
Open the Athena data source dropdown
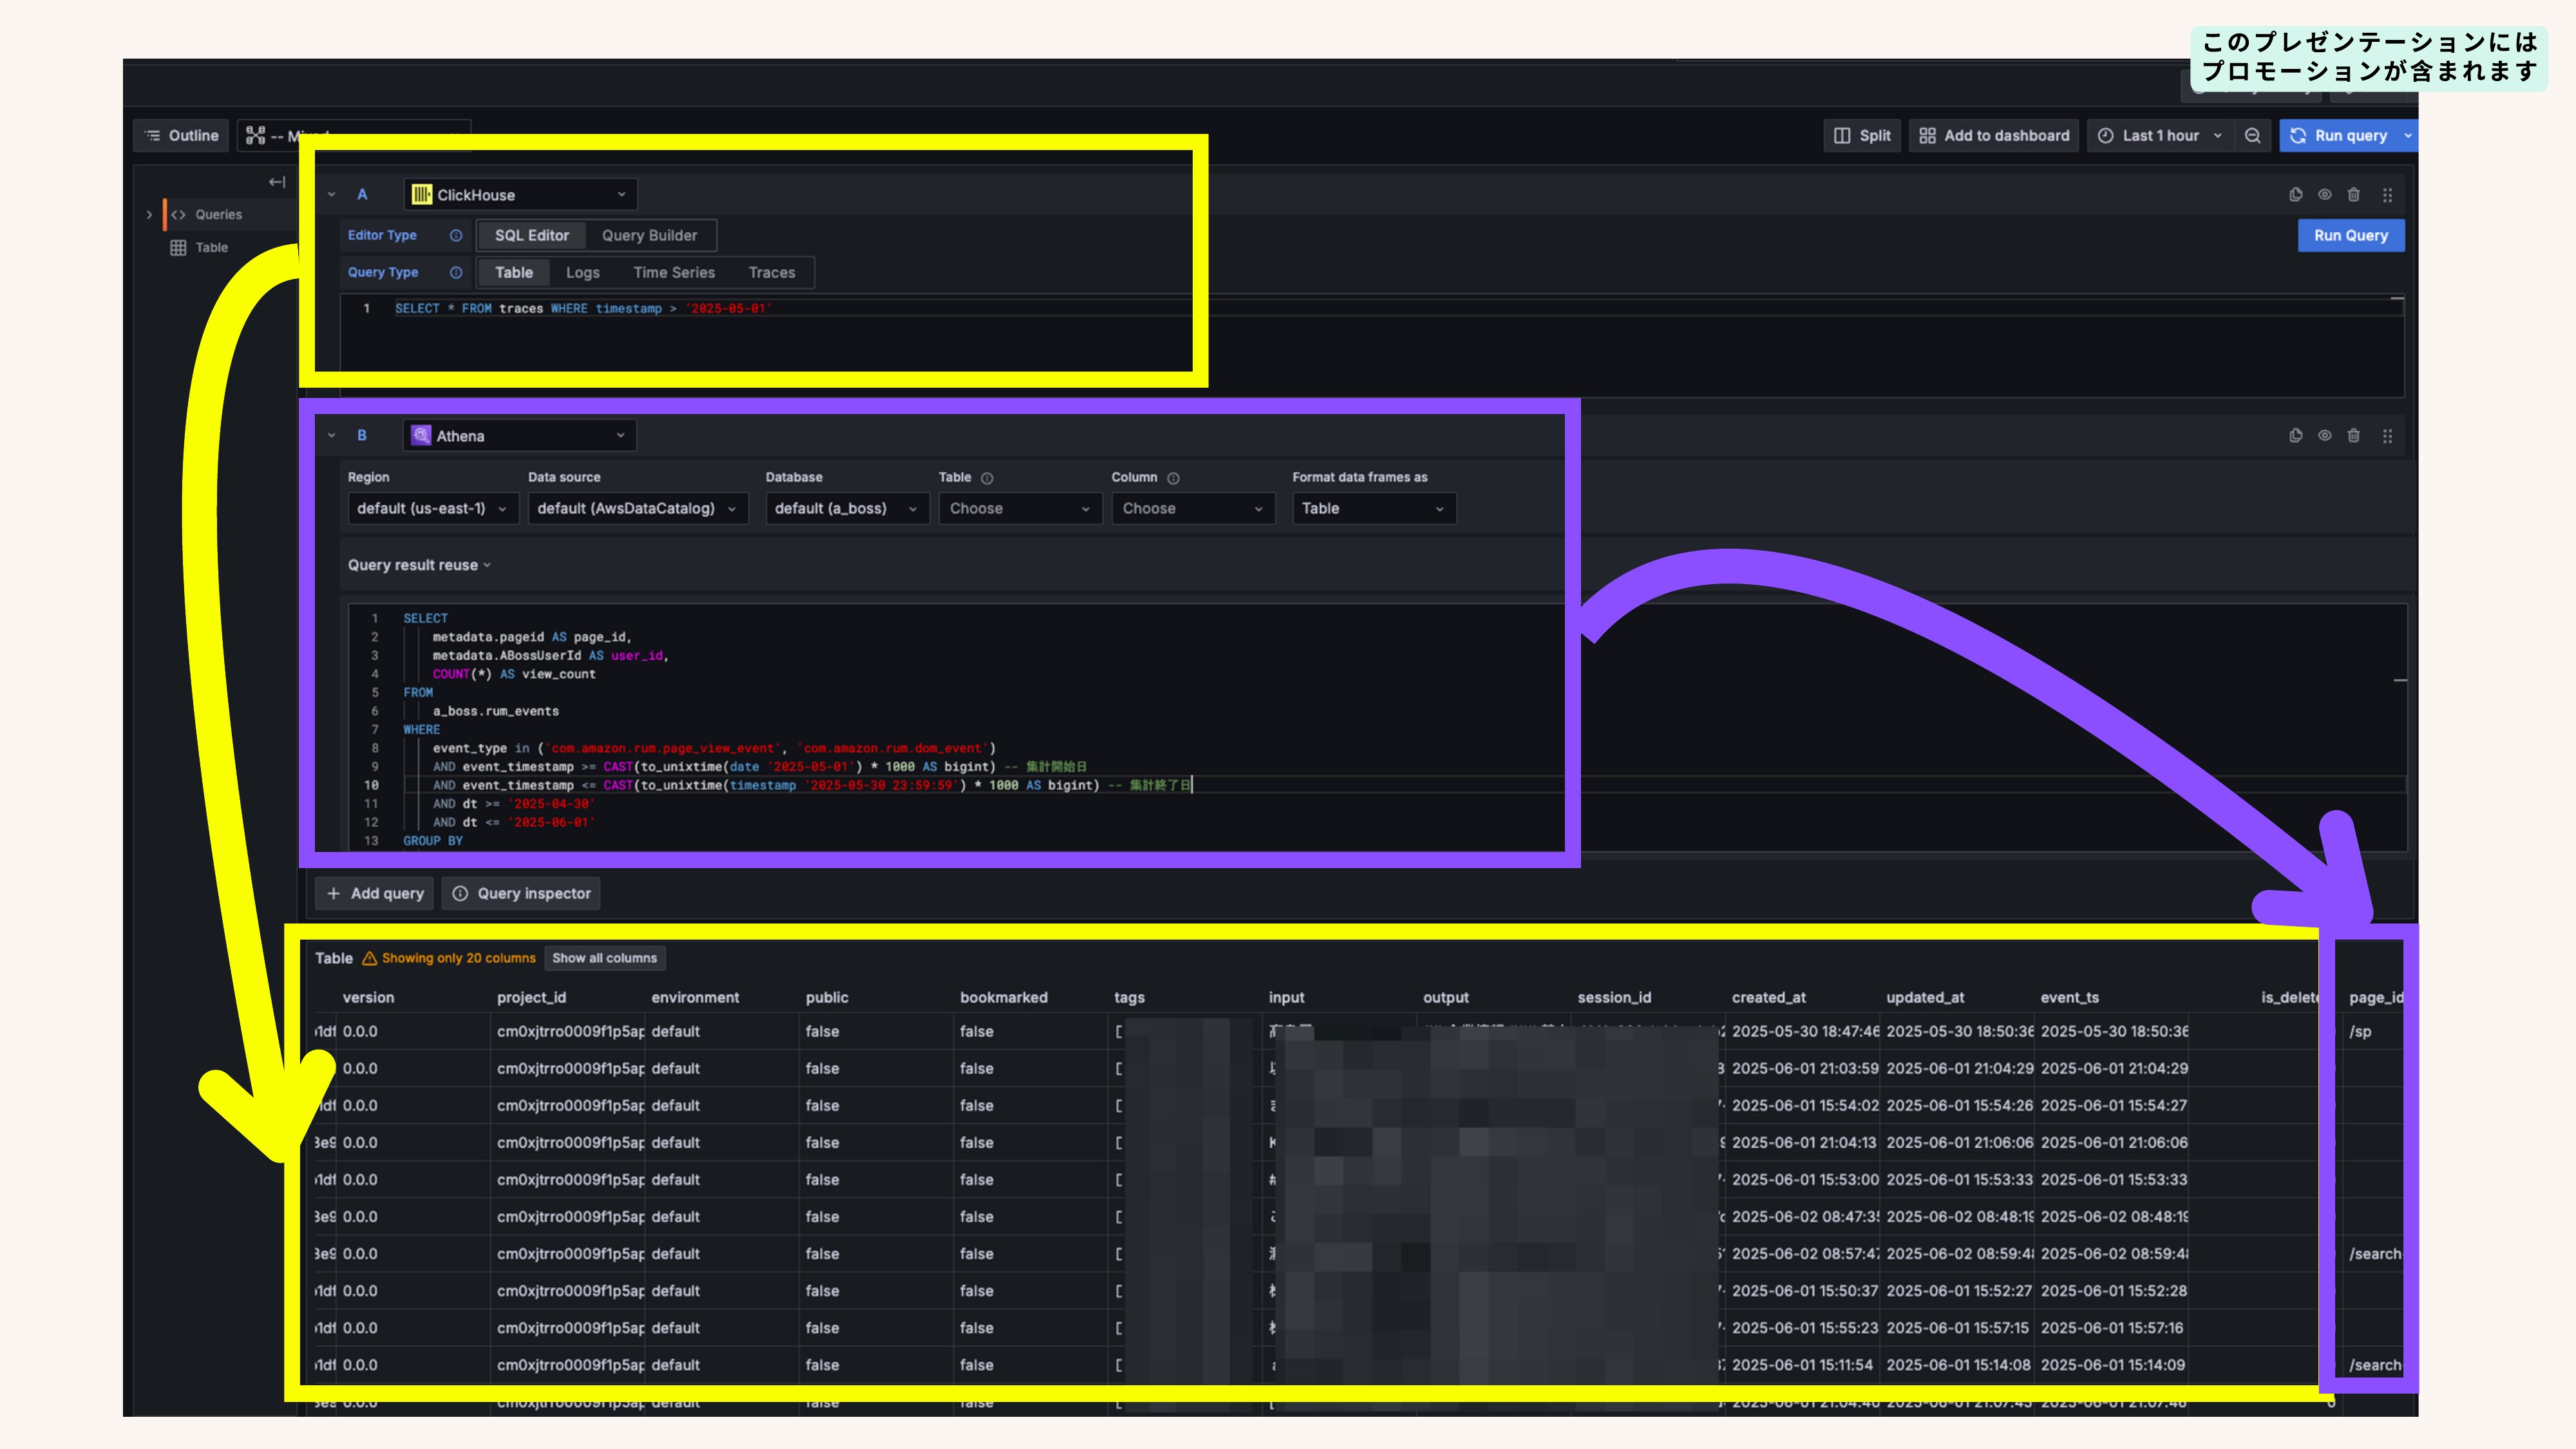(520, 436)
